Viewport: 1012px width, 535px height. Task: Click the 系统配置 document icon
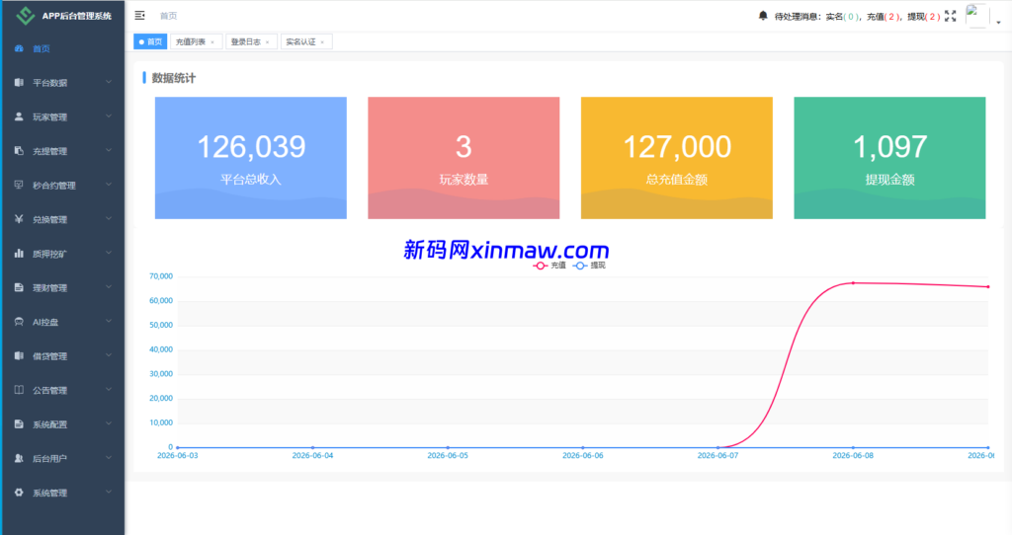(19, 424)
